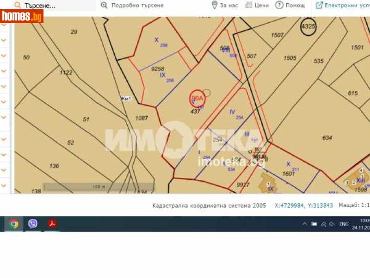
Task: Expand hidden icons in the system tray
Action: (305, 224)
